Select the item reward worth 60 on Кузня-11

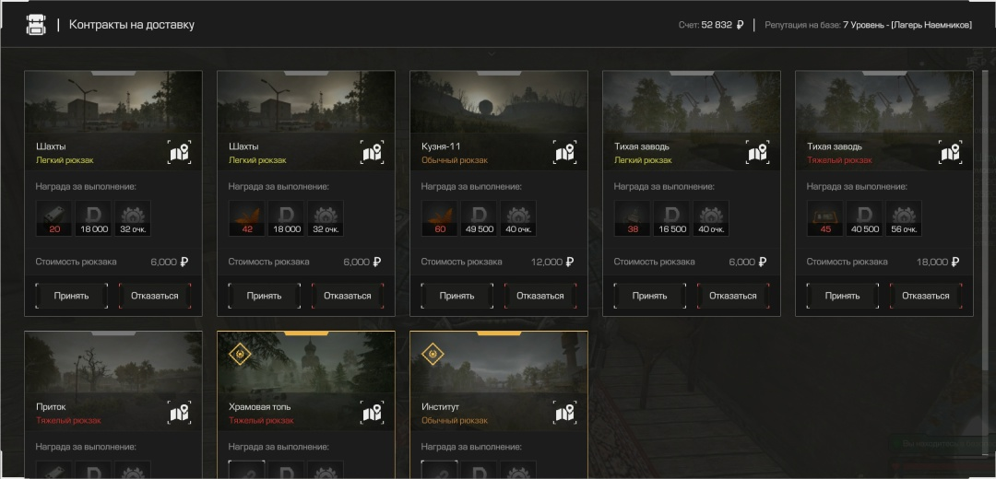(x=440, y=219)
